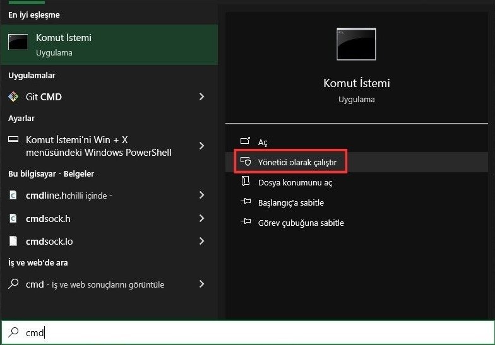The image size is (495, 345).
Task: Expand the Git CMD chevron arrow
Action: [x=201, y=96]
